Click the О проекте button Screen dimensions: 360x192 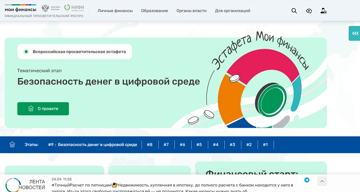coord(43,109)
